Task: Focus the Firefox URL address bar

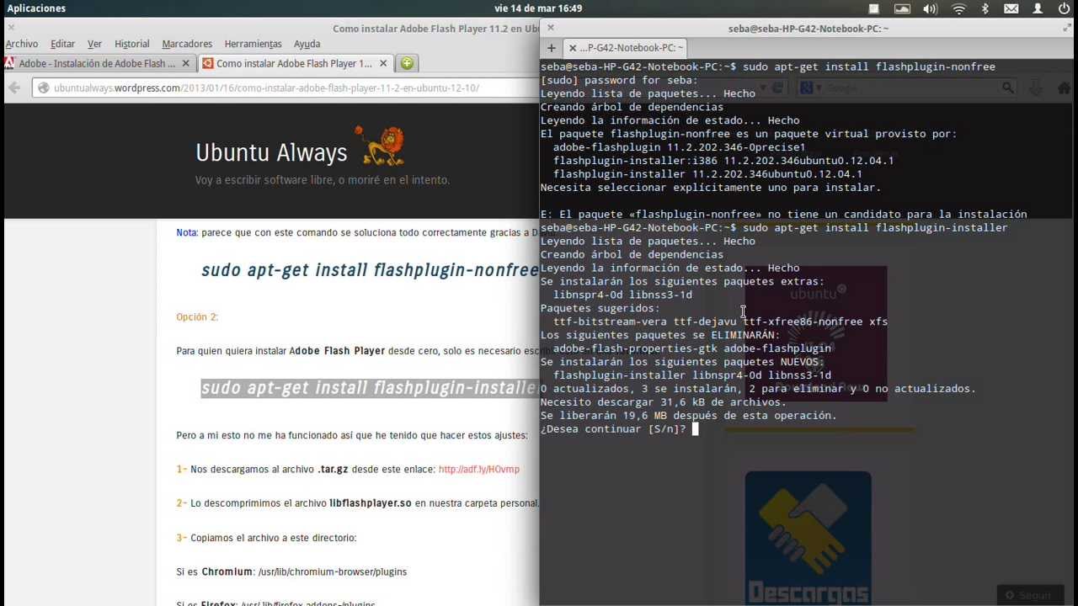Action: point(286,88)
